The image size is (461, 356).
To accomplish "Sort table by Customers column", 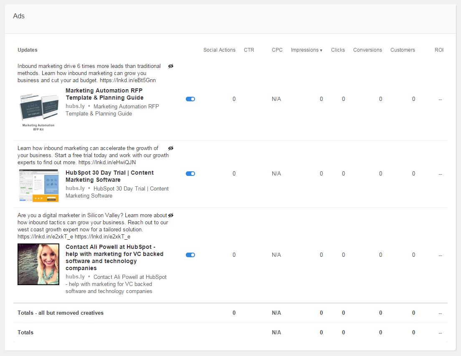I will 403,50.
